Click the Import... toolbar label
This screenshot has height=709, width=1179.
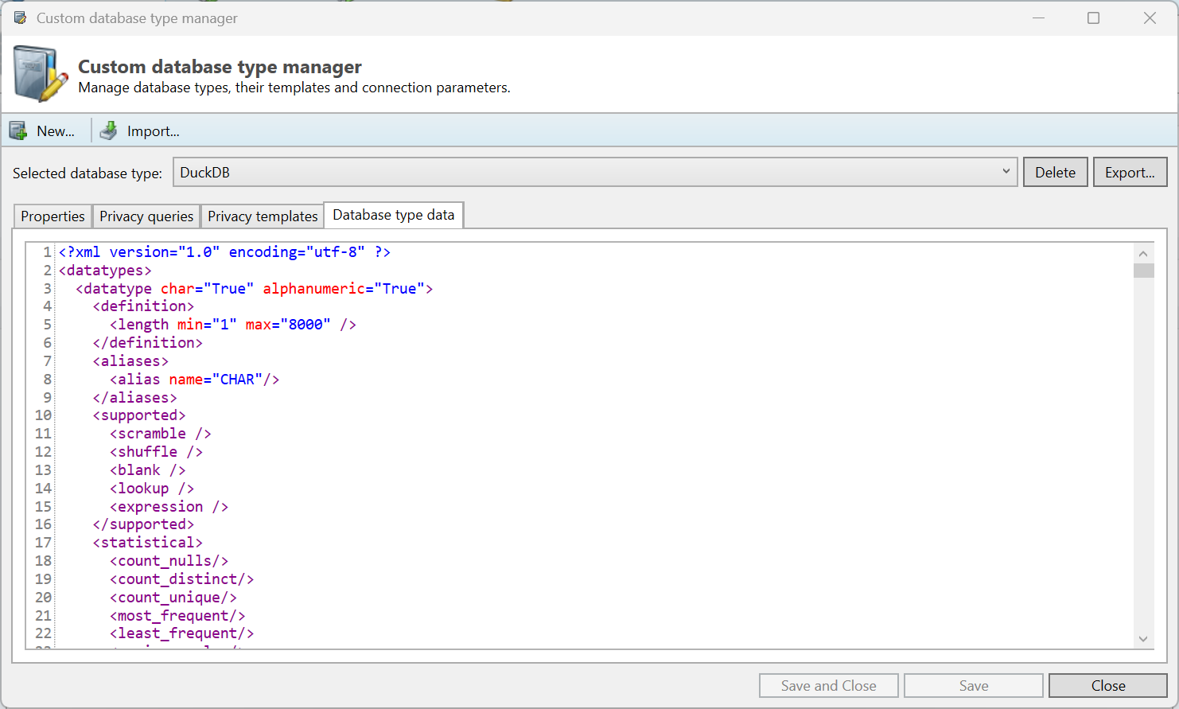154,131
